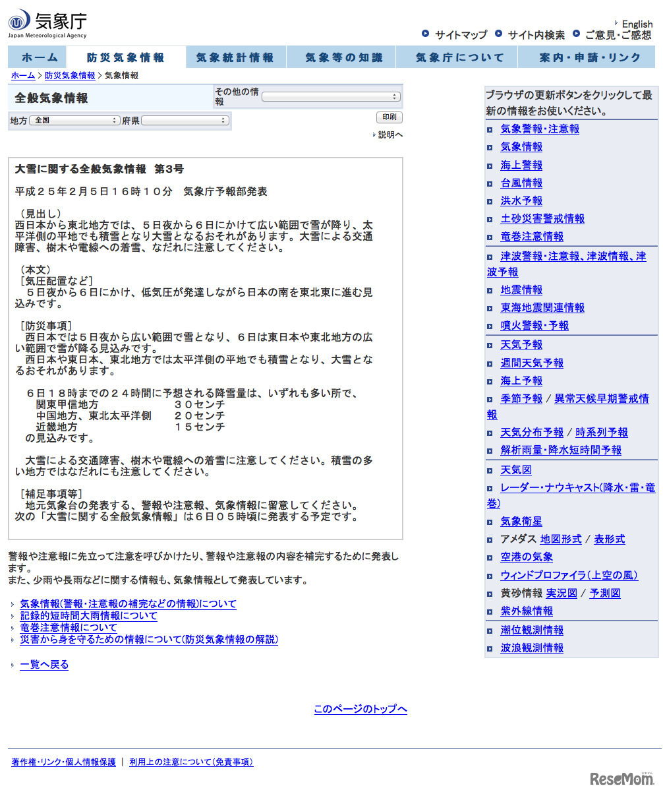Click the bullet icon beside サイト内検索
The height and width of the screenshot is (794, 663).
coord(499,34)
